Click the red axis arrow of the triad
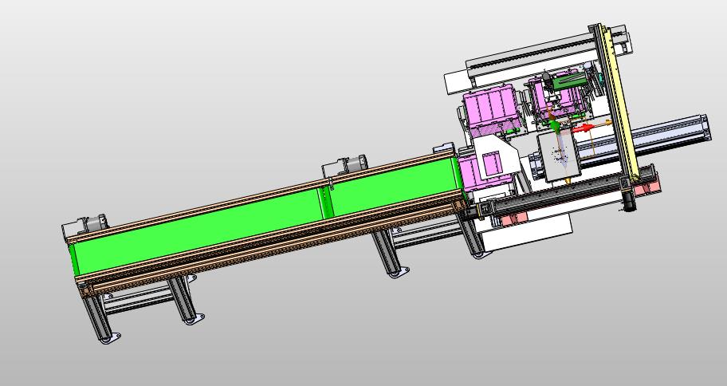727x386 pixels. point(583,128)
